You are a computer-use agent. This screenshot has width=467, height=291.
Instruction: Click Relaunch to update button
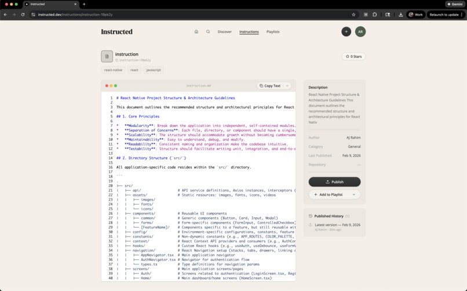(446, 14)
